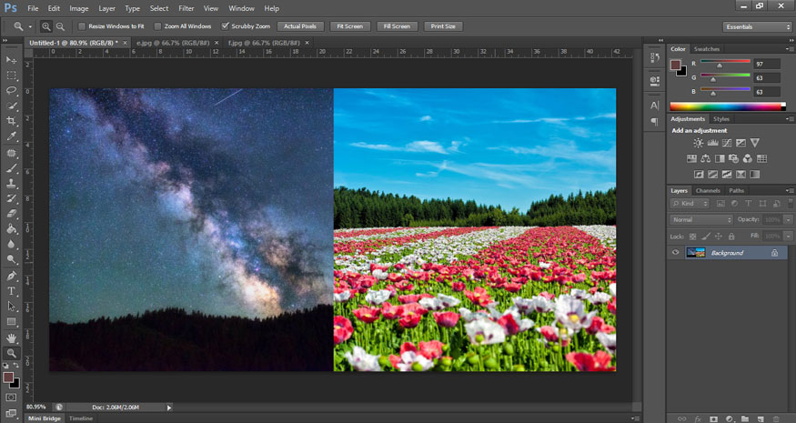796x423 pixels.
Task: Open the History panel icon
Action: pyautogui.click(x=654, y=57)
